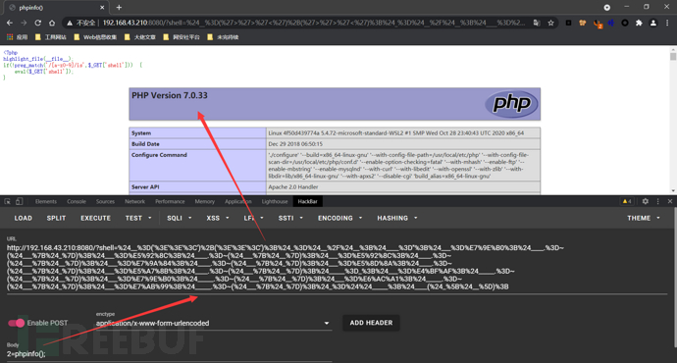Click the 'PHP Version 7.0.33' heading

pyautogui.click(x=169, y=95)
